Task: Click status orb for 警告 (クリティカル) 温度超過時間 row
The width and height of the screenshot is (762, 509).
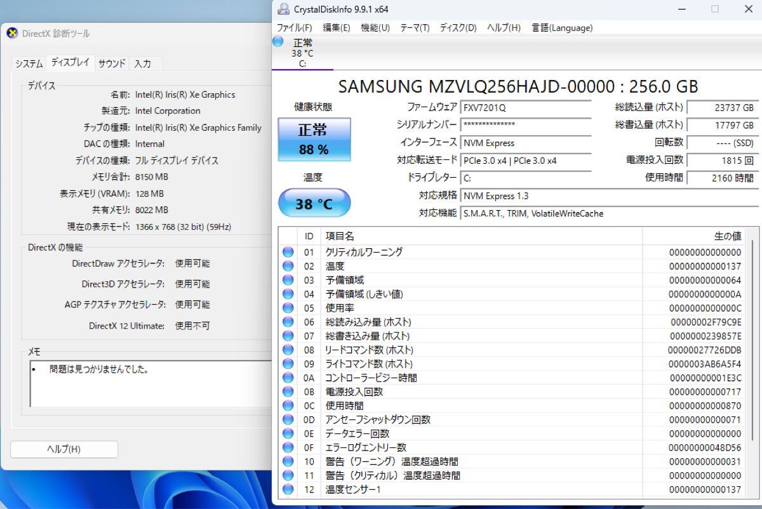Action: (288, 475)
